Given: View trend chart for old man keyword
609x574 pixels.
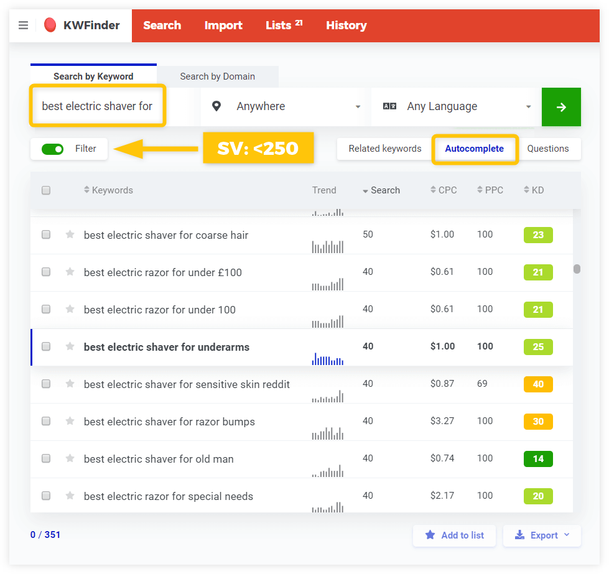Looking at the screenshot, I should tap(328, 470).
